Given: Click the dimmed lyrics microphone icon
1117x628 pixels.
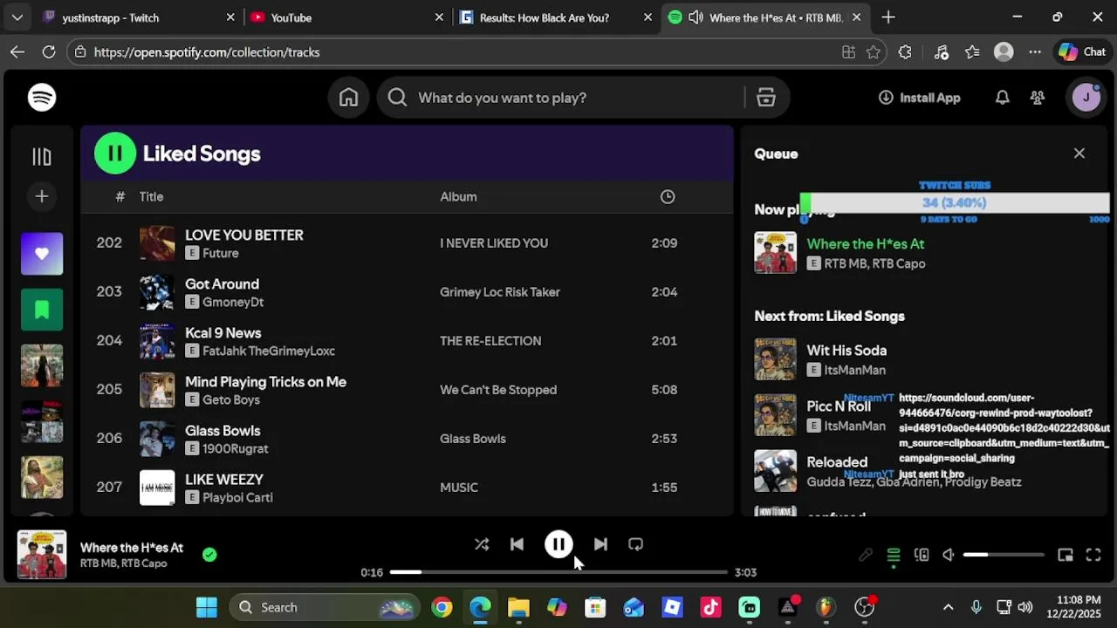Looking at the screenshot, I should [866, 555].
